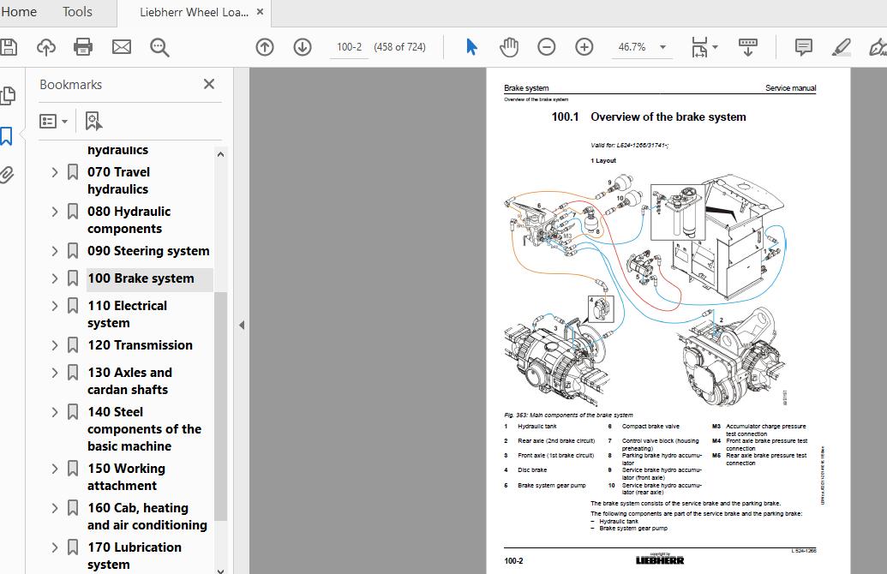This screenshot has width=887, height=574.
Task: Click the New Bookmark icon in Bookmarks panel
Action: tap(93, 121)
